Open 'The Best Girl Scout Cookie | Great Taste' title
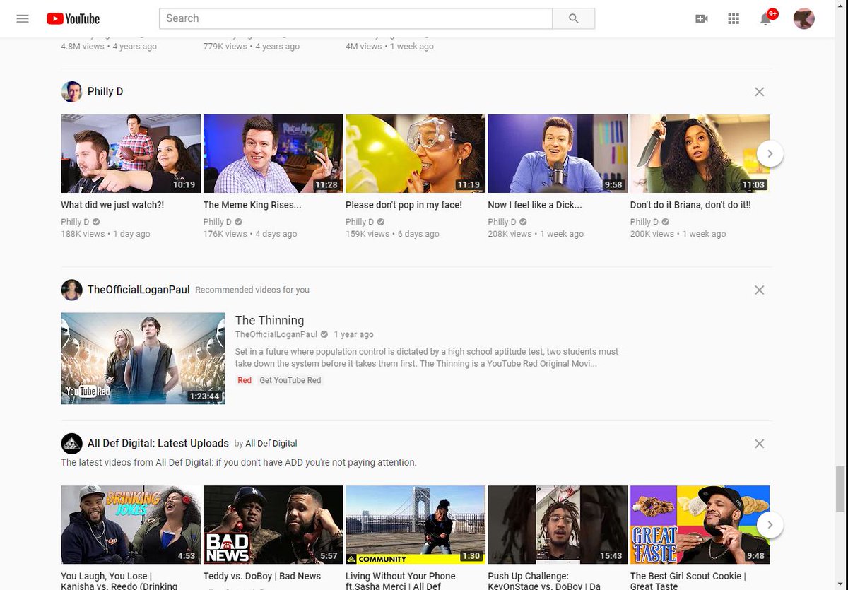 [x=688, y=581]
